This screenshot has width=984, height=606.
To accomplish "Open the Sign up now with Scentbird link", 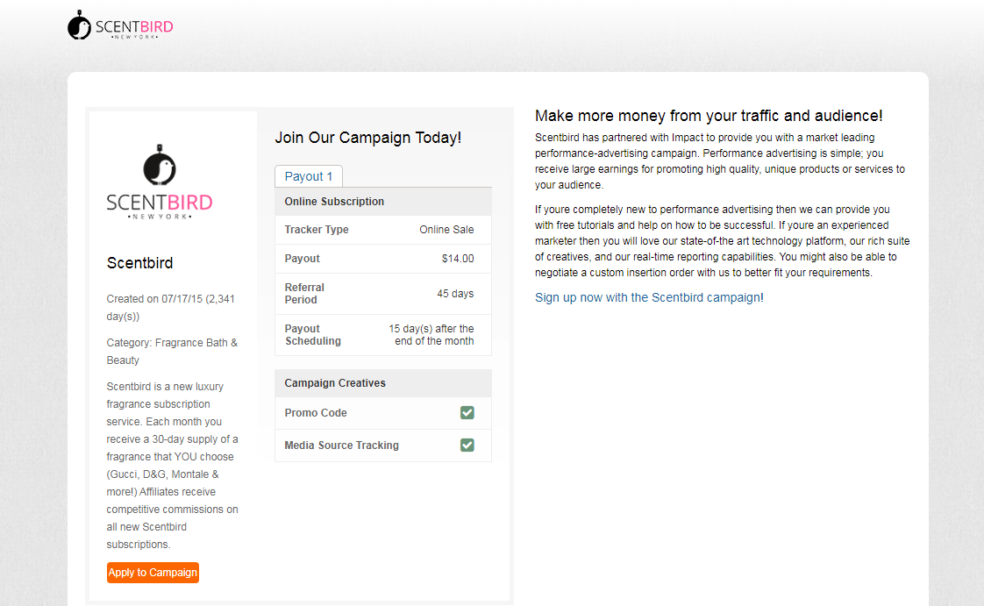I will click(x=649, y=297).
